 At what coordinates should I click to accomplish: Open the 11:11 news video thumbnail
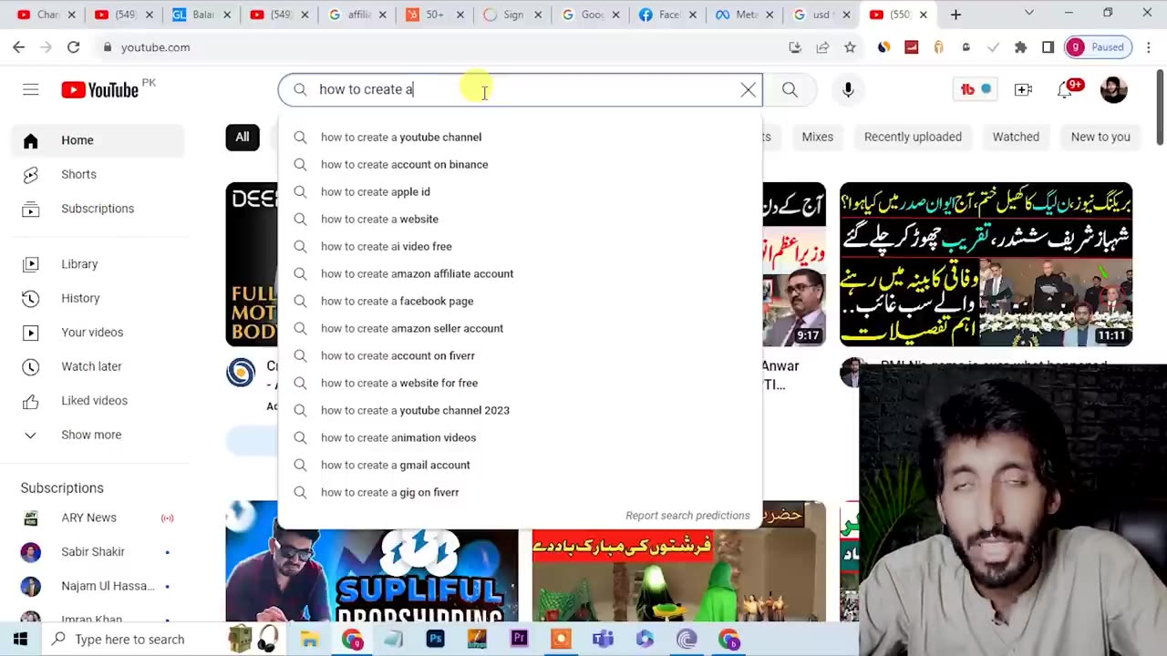click(986, 264)
